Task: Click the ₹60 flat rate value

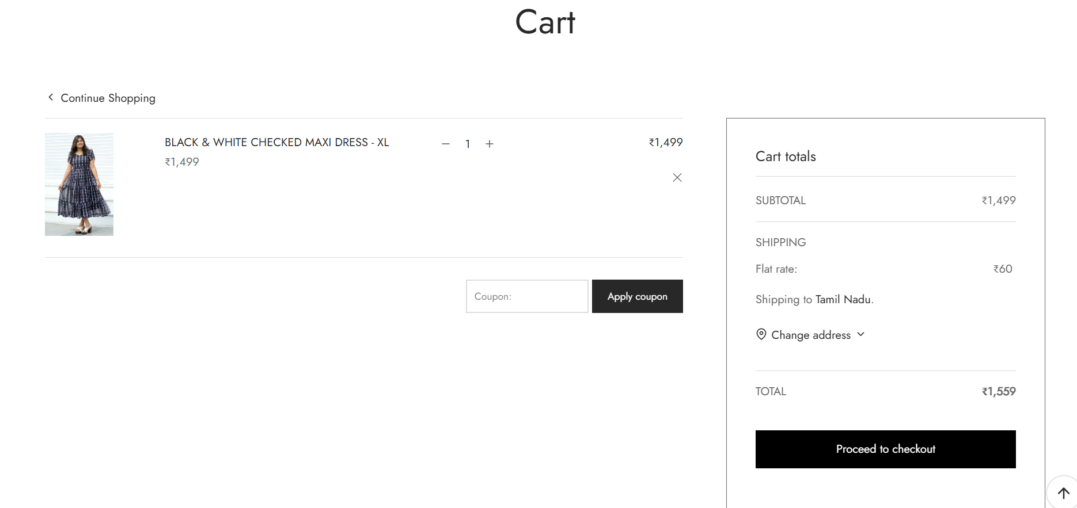Action: [x=1003, y=269]
